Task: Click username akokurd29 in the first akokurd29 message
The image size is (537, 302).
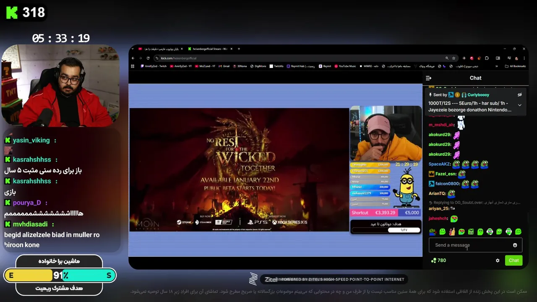Action: tap(439, 135)
